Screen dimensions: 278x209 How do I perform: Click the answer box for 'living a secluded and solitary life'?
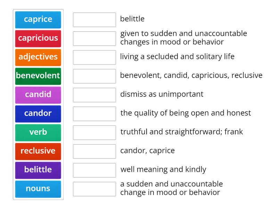tap(95, 57)
